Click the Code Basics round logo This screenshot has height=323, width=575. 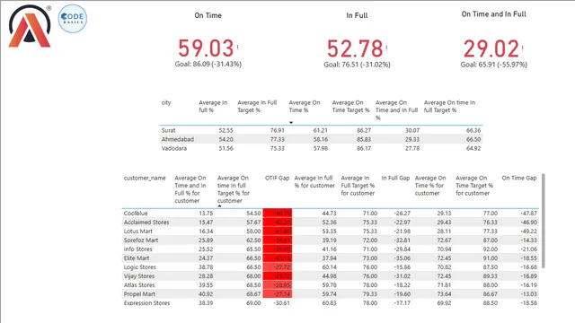click(x=73, y=18)
